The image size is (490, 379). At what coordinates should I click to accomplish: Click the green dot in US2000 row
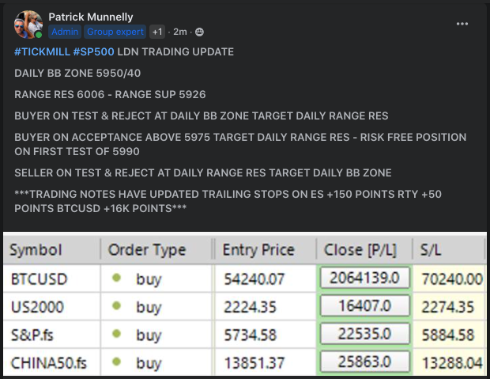[x=116, y=305]
